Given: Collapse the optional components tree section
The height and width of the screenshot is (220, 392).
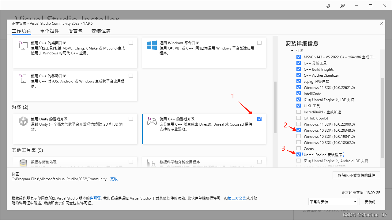Looking at the screenshot, I should (x=292, y=51).
